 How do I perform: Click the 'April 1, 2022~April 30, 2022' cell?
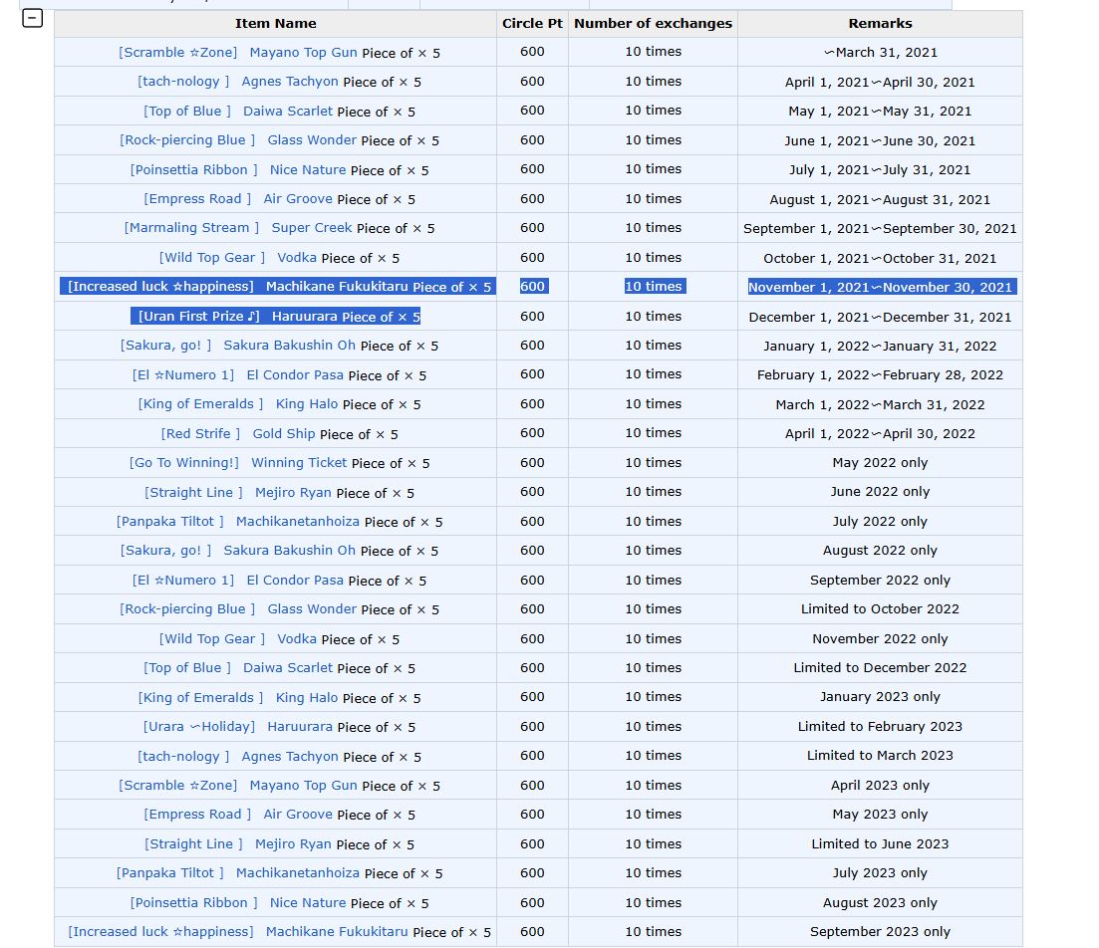pos(881,433)
